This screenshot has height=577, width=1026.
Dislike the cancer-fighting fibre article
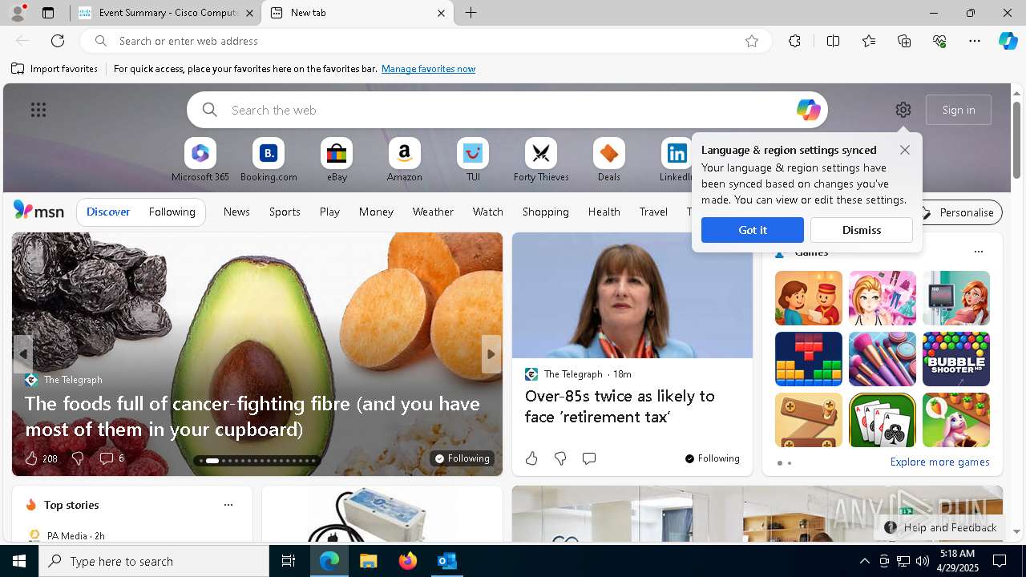point(78,458)
